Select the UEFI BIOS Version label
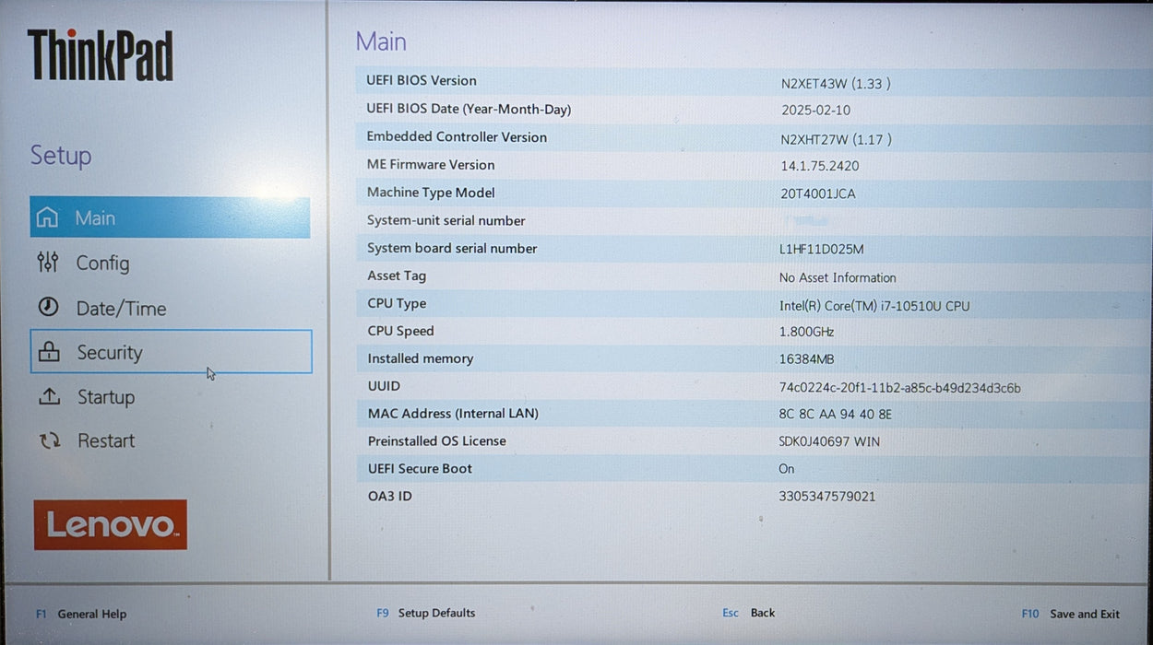1153x645 pixels. [422, 80]
